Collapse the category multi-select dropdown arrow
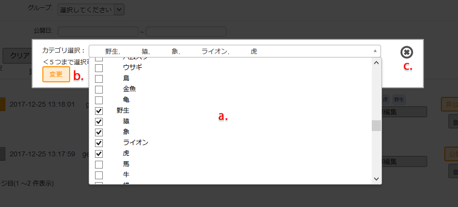Screen dimensions: 458x207 point(375,51)
